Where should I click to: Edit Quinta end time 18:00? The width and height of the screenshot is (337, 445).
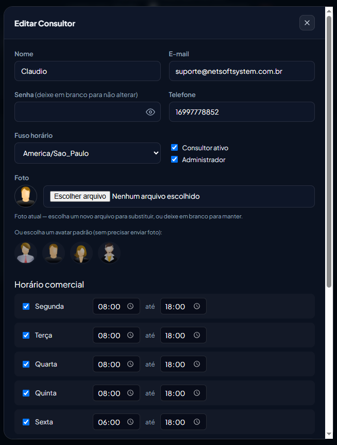pyautogui.click(x=183, y=393)
